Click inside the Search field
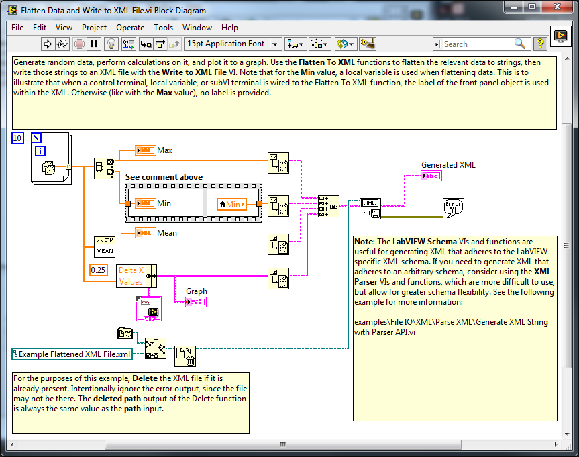The height and width of the screenshot is (457, 579). [x=478, y=44]
